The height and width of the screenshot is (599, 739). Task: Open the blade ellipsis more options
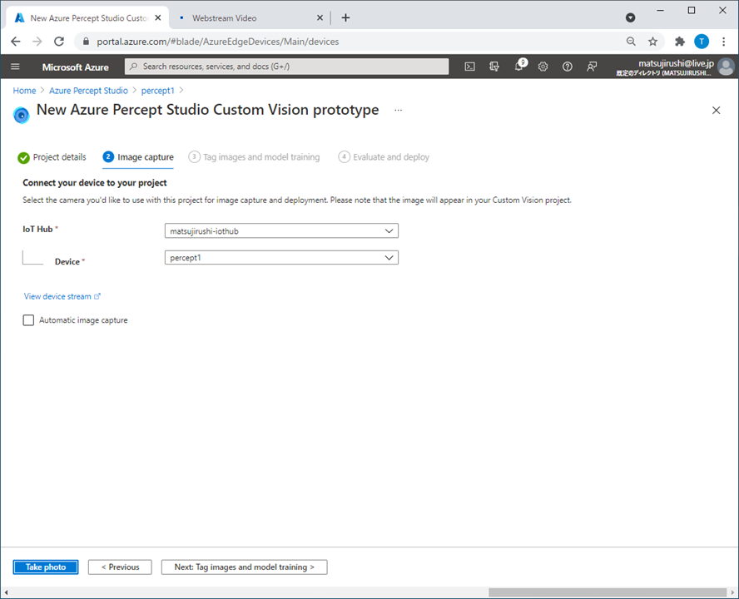[x=399, y=111]
